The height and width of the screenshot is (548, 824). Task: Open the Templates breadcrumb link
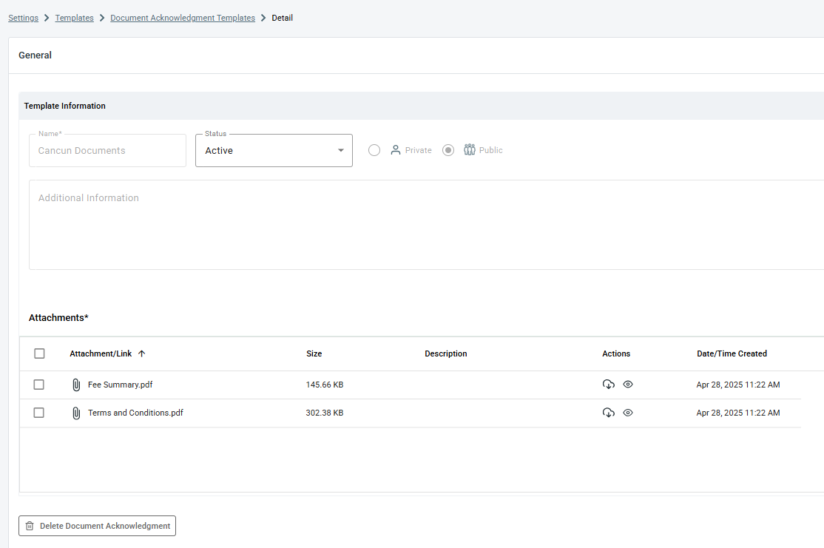click(x=74, y=18)
